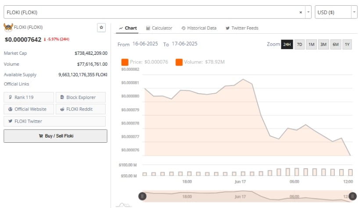Grab the left range navigator handle
The image size is (362, 208).
[x=142, y=196]
